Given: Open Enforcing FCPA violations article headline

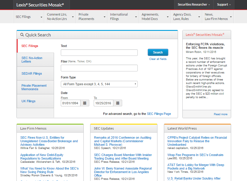Looking at the screenshot, I should point(205,46).
